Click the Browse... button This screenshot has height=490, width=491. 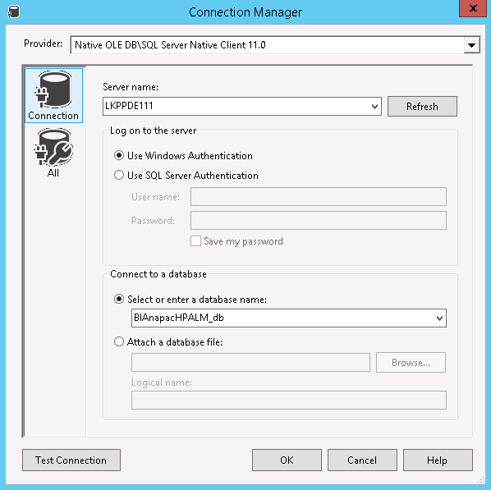tap(411, 363)
